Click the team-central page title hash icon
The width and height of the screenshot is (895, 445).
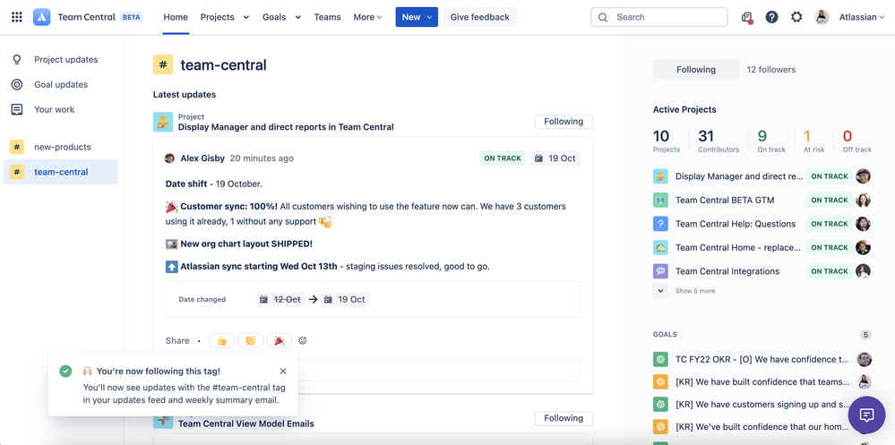pyautogui.click(x=163, y=64)
